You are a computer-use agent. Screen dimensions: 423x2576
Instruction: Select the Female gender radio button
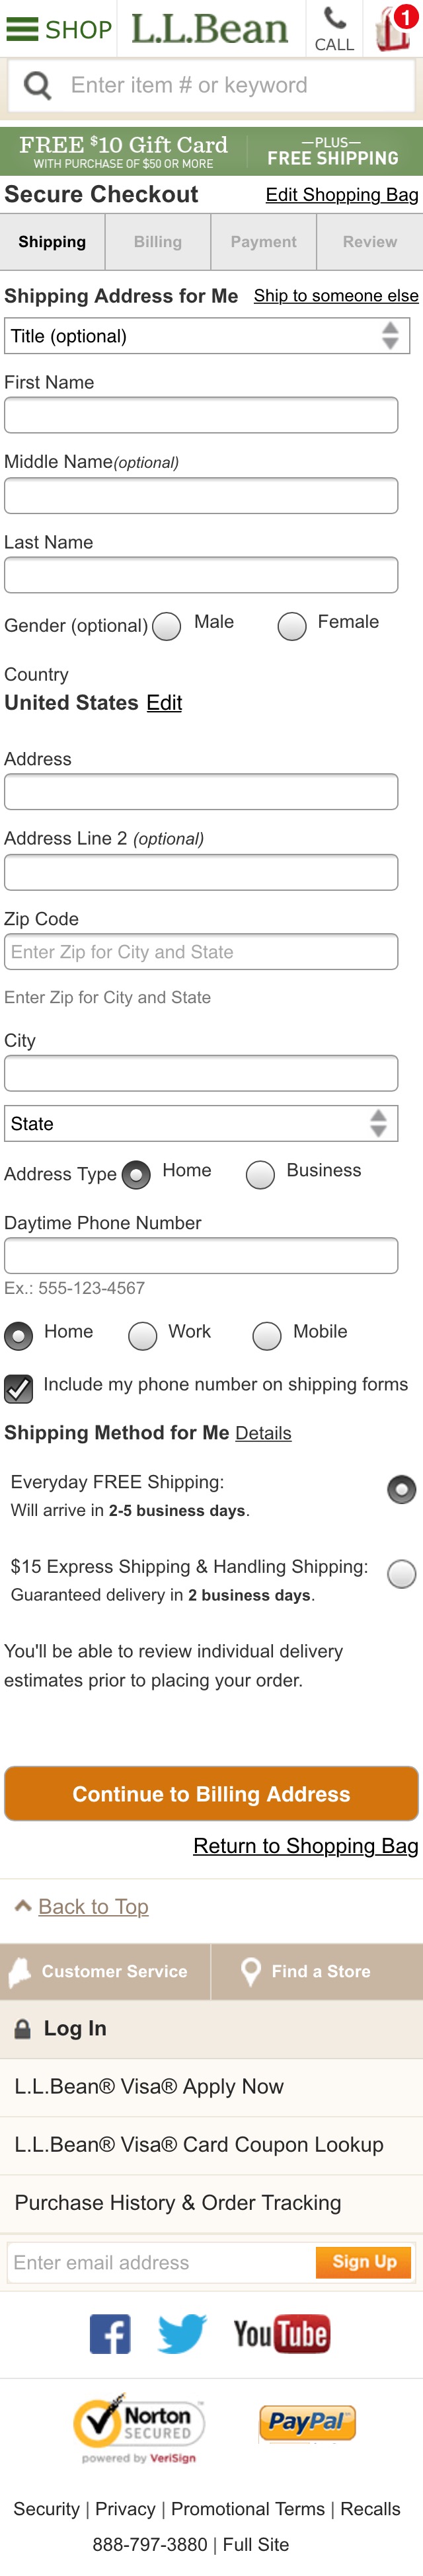pos(292,626)
